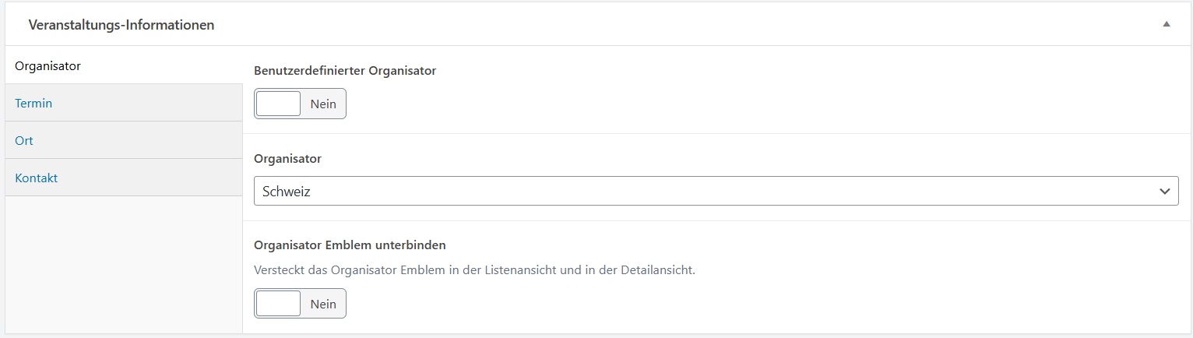
Task: Enable the Benutzerdefinierter Organisator switch
Action: [300, 104]
